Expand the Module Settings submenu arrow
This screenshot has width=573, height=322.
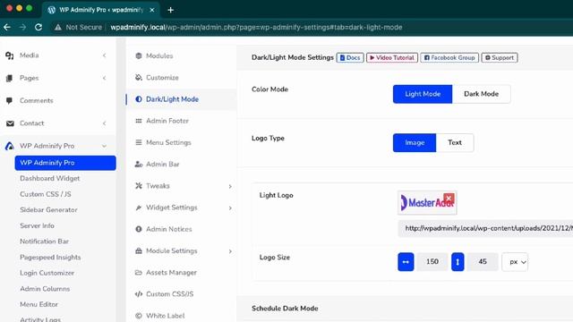tap(230, 251)
